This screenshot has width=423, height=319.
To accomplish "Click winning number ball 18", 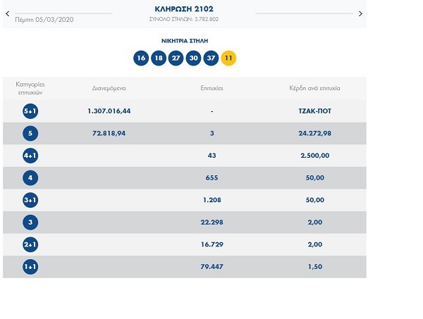I will (x=159, y=58).
